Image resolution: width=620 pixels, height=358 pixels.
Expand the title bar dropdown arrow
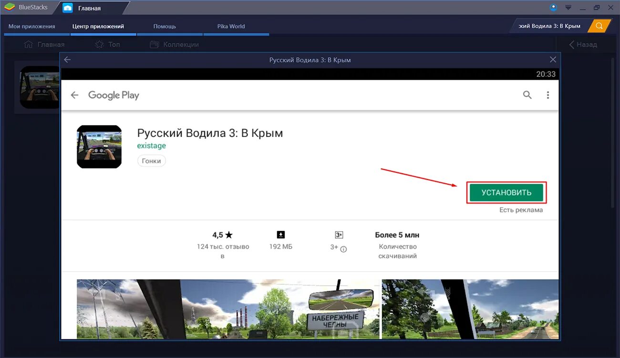pyautogui.click(x=568, y=8)
